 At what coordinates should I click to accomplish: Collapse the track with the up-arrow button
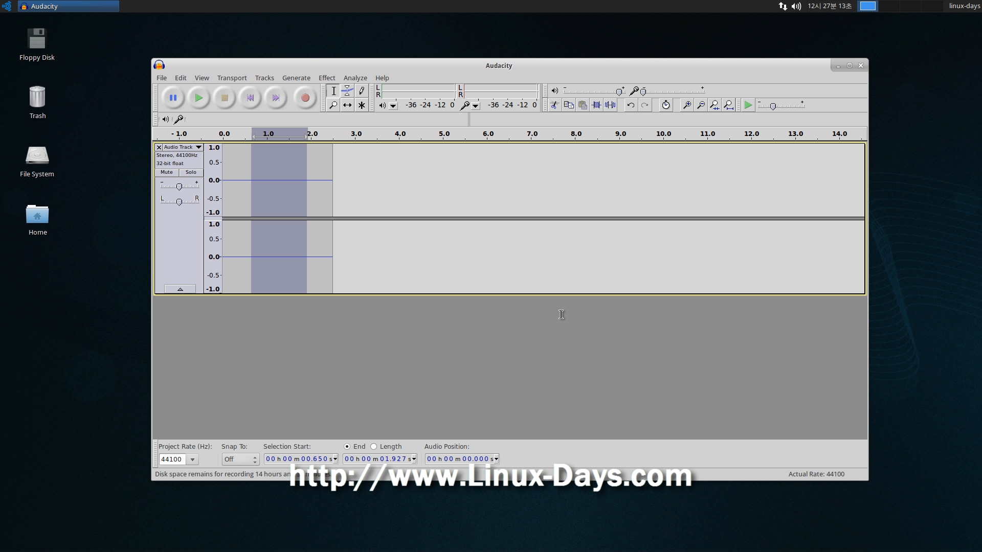[x=180, y=289]
